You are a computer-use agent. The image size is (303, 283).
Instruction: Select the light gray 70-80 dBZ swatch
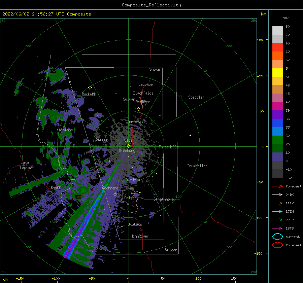pyautogui.click(x=277, y=31)
